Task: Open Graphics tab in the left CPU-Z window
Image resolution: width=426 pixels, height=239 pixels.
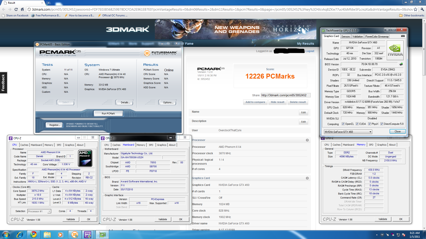Action: coord(69,145)
